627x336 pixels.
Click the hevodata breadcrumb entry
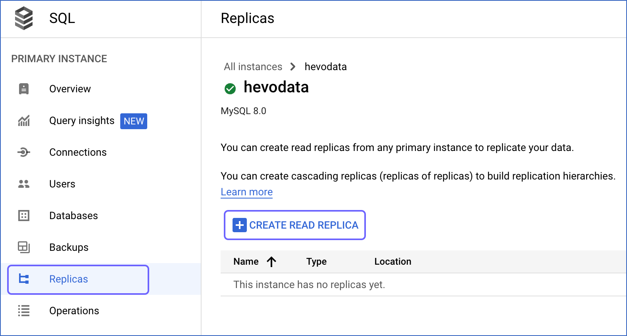[x=325, y=67]
